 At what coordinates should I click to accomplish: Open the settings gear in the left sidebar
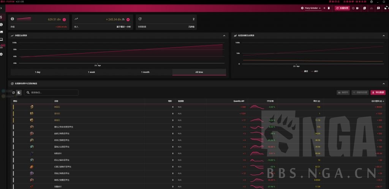(x=2, y=54)
